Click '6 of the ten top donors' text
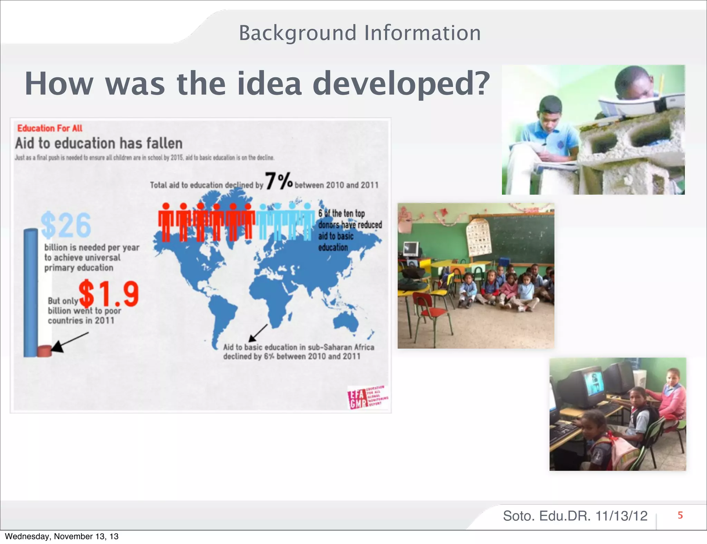The height and width of the screenshot is (544, 707). tap(350, 230)
